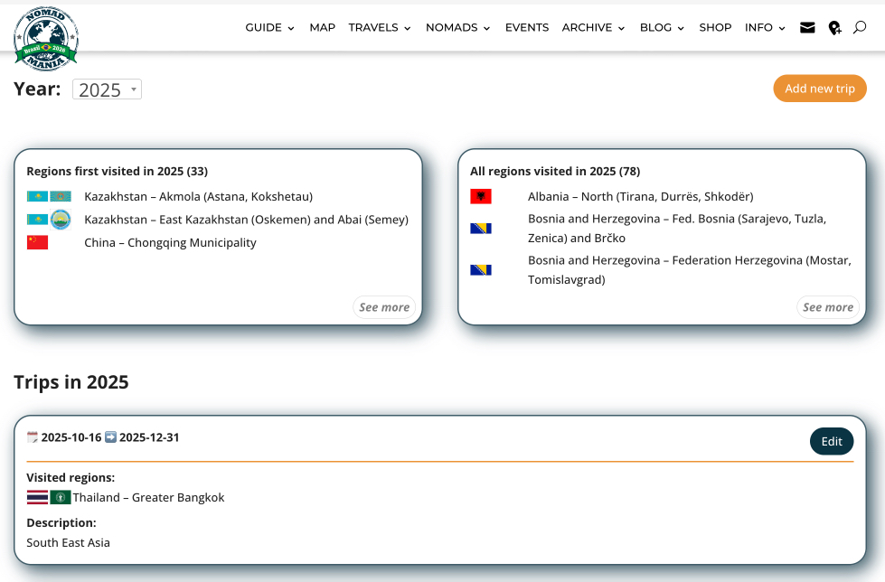Click the calendar icon beside trip date

[x=33, y=437]
